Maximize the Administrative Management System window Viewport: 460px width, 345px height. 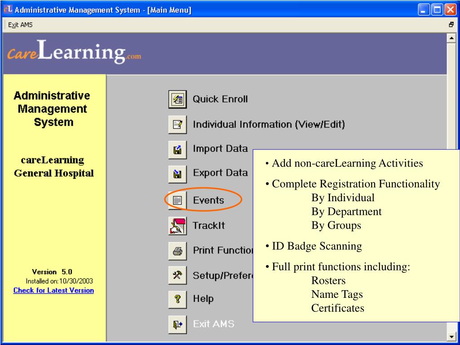437,10
